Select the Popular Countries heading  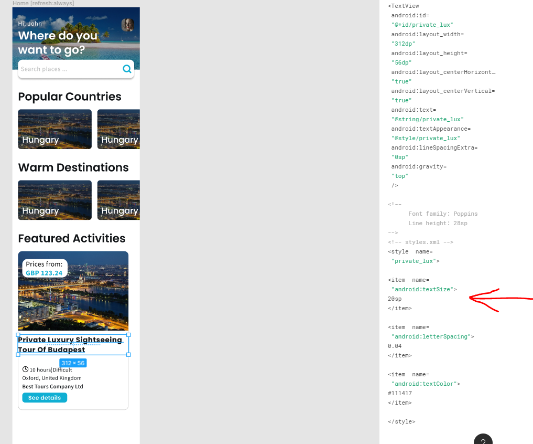pyautogui.click(x=70, y=97)
